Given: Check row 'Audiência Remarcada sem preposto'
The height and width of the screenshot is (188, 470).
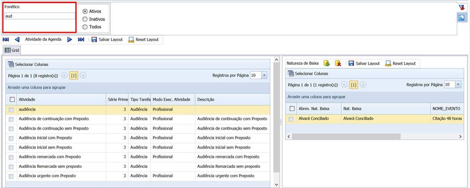Looking at the screenshot, I should tap(11, 167).
